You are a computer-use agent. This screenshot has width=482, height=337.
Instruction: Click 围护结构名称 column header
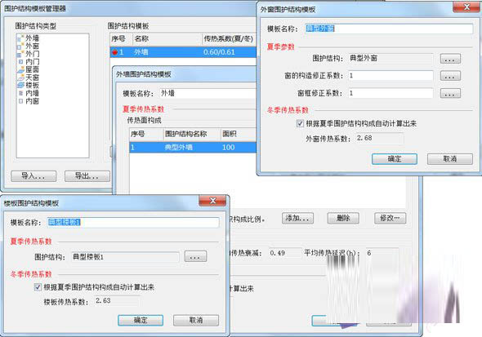(192, 134)
